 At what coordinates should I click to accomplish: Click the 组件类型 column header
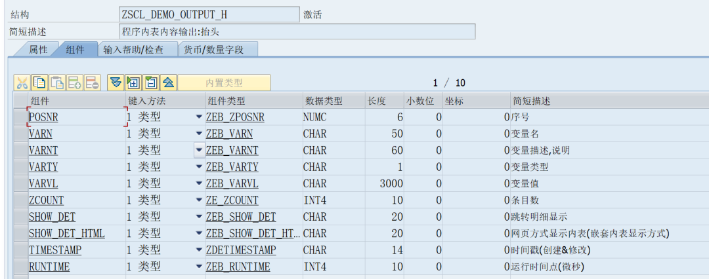[x=254, y=101]
